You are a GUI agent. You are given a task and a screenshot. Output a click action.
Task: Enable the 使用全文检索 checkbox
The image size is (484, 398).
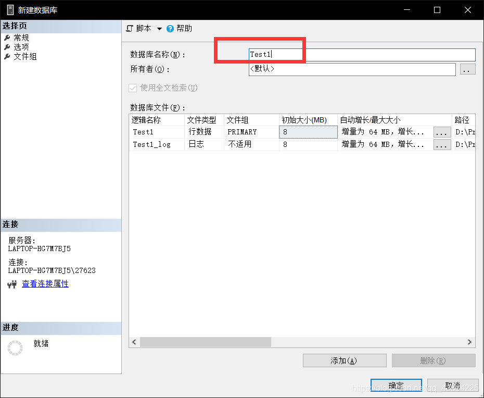point(133,88)
